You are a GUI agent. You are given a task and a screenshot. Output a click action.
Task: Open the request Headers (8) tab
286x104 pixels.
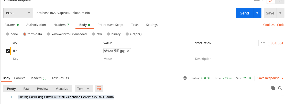click(62, 25)
